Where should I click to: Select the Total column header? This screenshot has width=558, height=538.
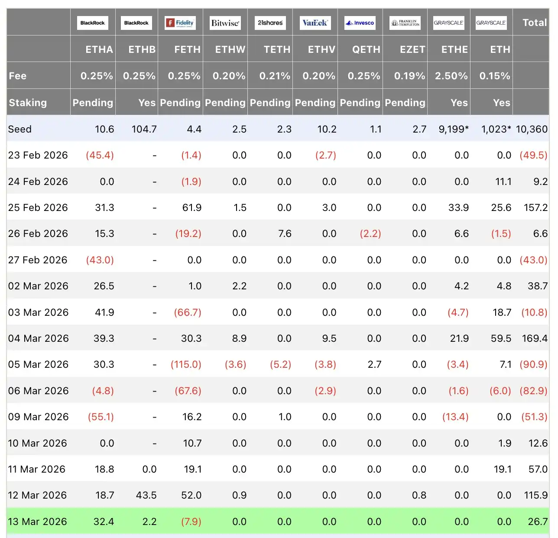535,23
